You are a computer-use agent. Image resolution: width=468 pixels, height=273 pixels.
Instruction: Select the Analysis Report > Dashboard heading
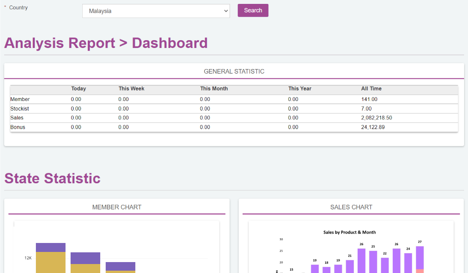click(106, 43)
